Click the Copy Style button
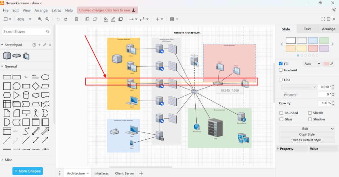Screen dimensions: 339x177 [307, 134]
